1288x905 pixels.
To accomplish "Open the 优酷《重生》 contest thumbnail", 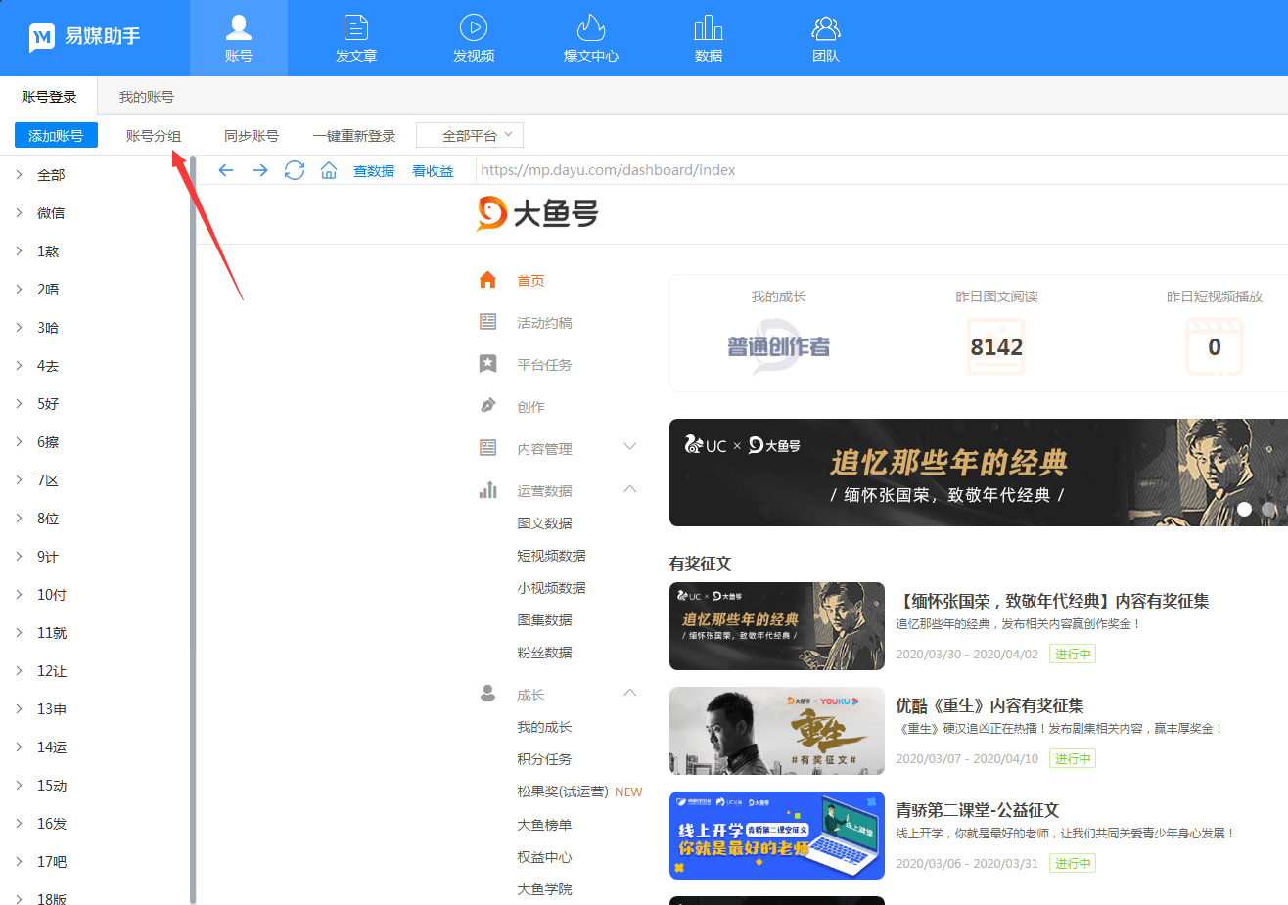I will click(x=777, y=731).
